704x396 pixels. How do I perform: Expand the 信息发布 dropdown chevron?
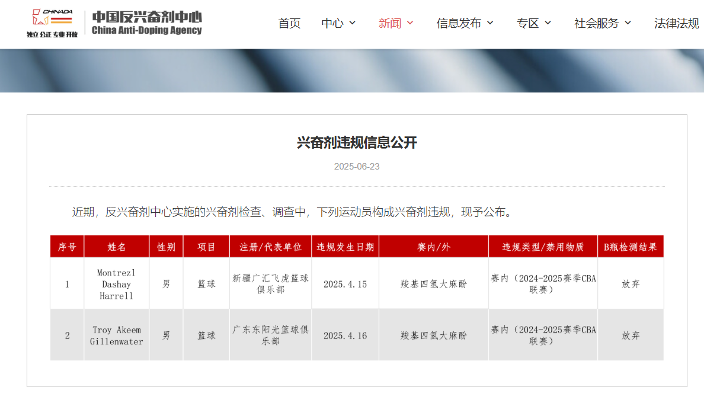[490, 23]
